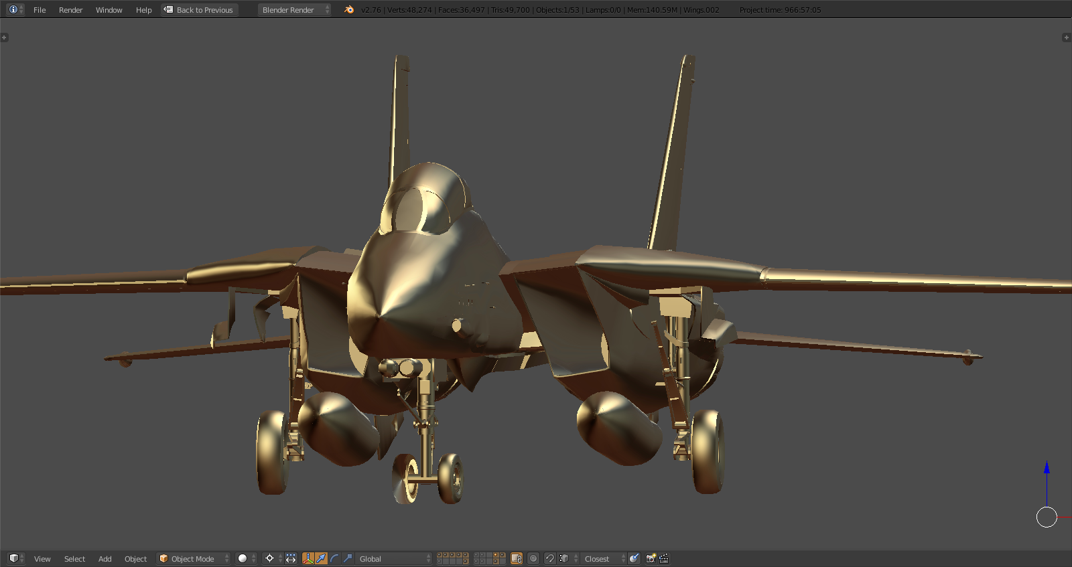Enable the translate manipulator arrow
1072x567 pixels.
(322, 558)
